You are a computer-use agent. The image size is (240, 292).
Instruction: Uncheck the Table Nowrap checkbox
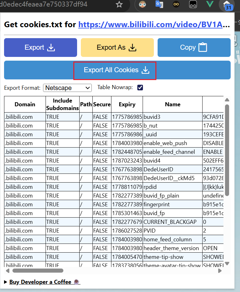click(140, 87)
